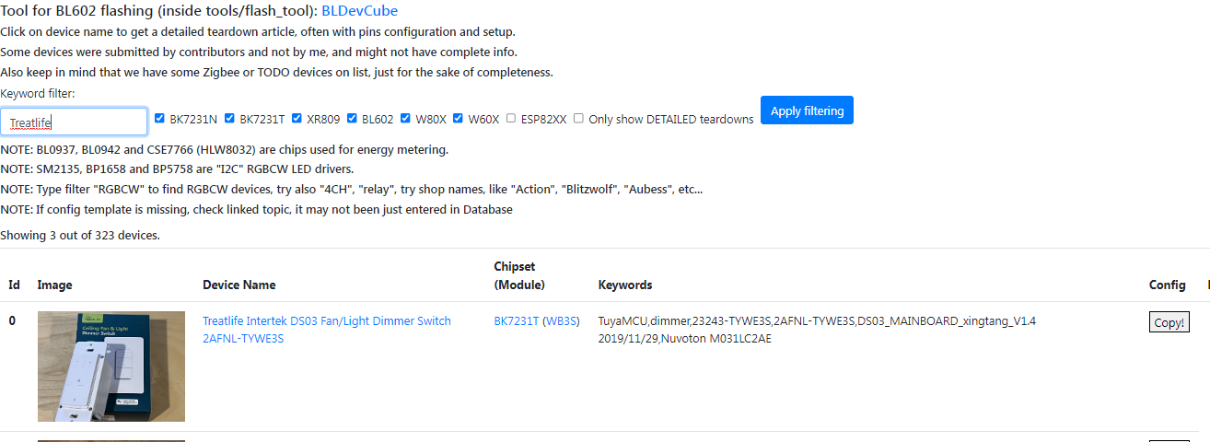Focus the Keyword filter text field
Viewport: 1210px width, 442px height.
(x=74, y=122)
